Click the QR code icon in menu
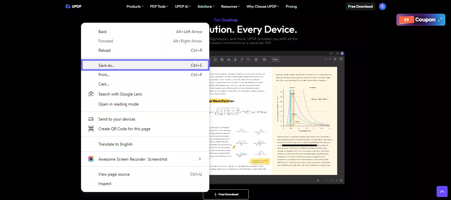Image resolution: width=451 pixels, height=200 pixels. point(91,129)
